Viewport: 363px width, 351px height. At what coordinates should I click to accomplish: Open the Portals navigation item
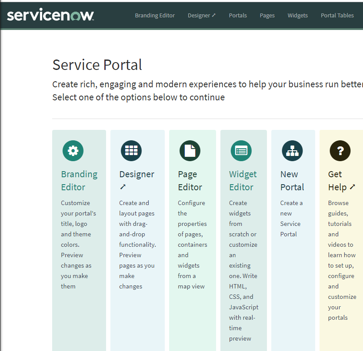238,15
